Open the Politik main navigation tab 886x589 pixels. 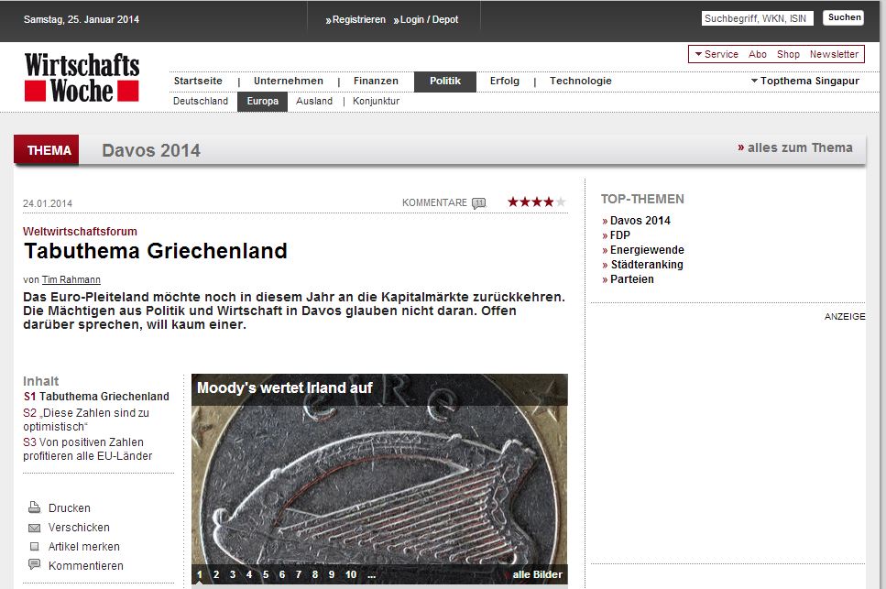point(445,82)
